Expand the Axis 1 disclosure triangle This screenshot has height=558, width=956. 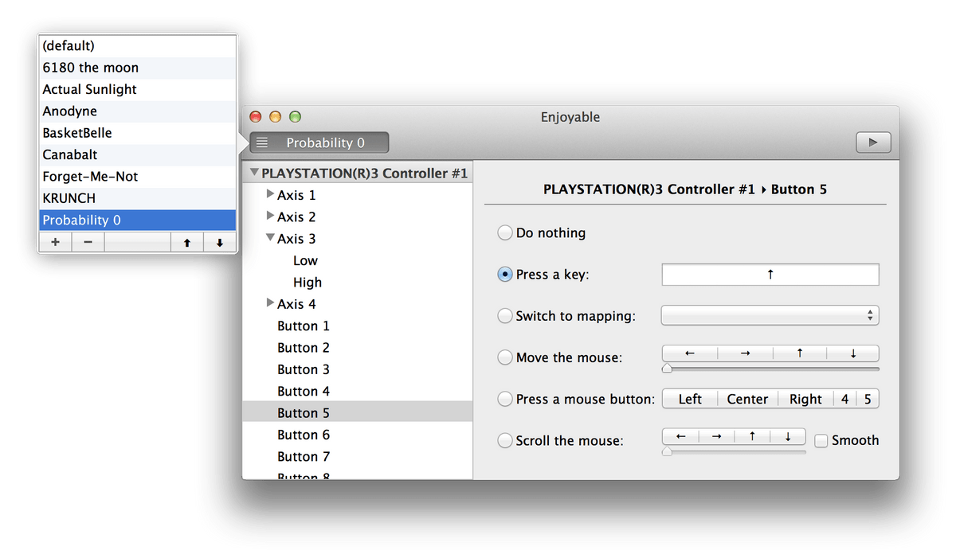[271, 194]
